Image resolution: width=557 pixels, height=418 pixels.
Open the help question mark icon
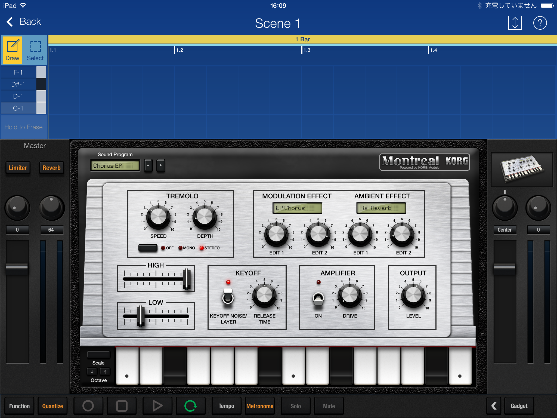coord(540,23)
